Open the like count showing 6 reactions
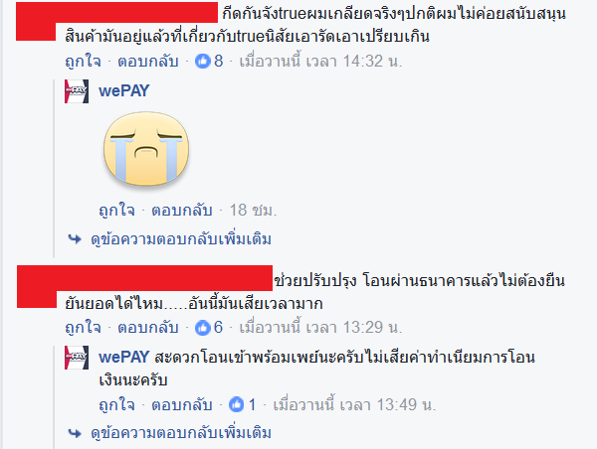This screenshot has height=449, width=597. tap(209, 328)
